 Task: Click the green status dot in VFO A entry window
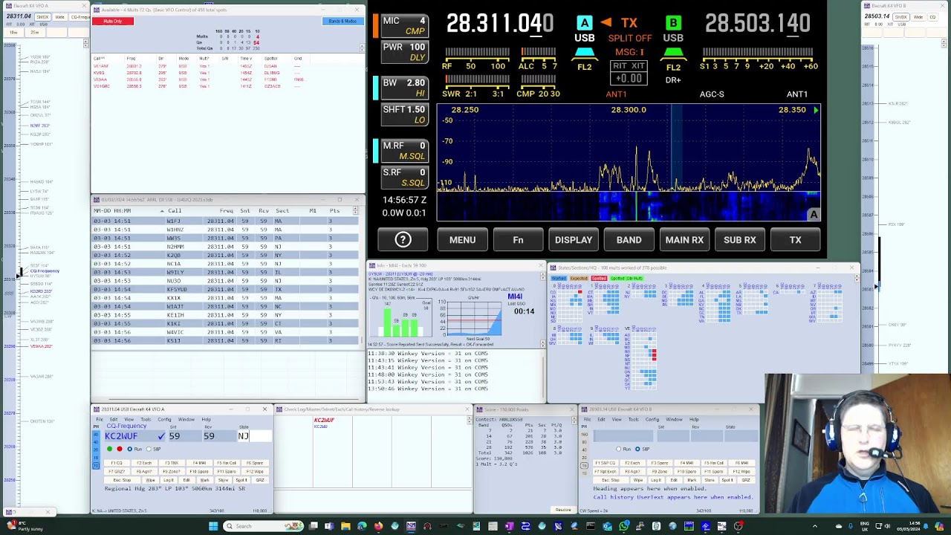[110, 449]
